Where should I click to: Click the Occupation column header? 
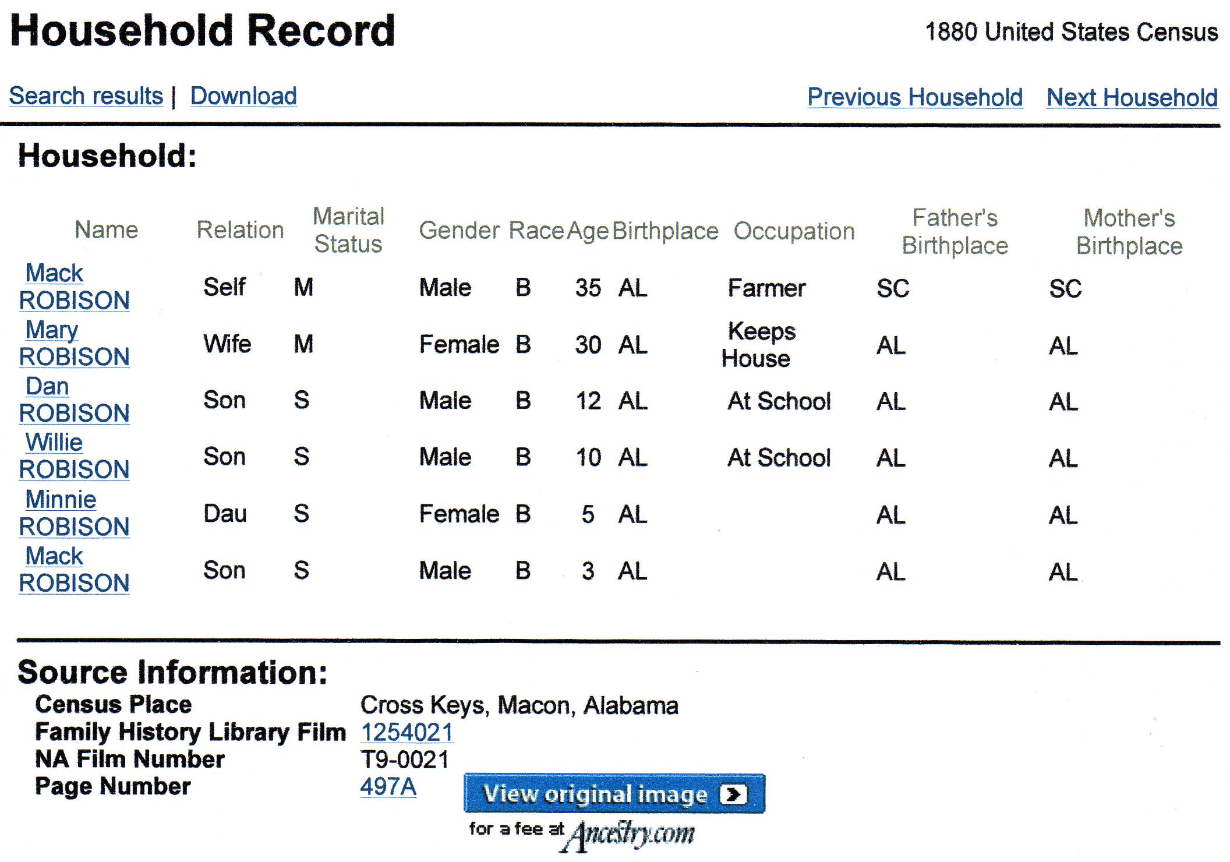[x=794, y=231]
